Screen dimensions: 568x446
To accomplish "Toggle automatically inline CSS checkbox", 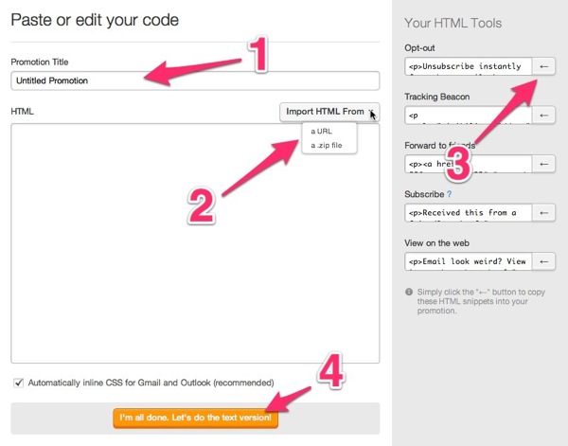I will (18, 383).
